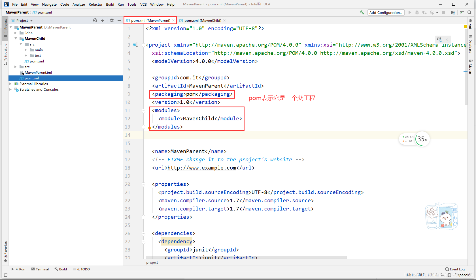This screenshot has width=476, height=280.
Task: Toggle the Structure side tool window
Action: tap(6, 54)
